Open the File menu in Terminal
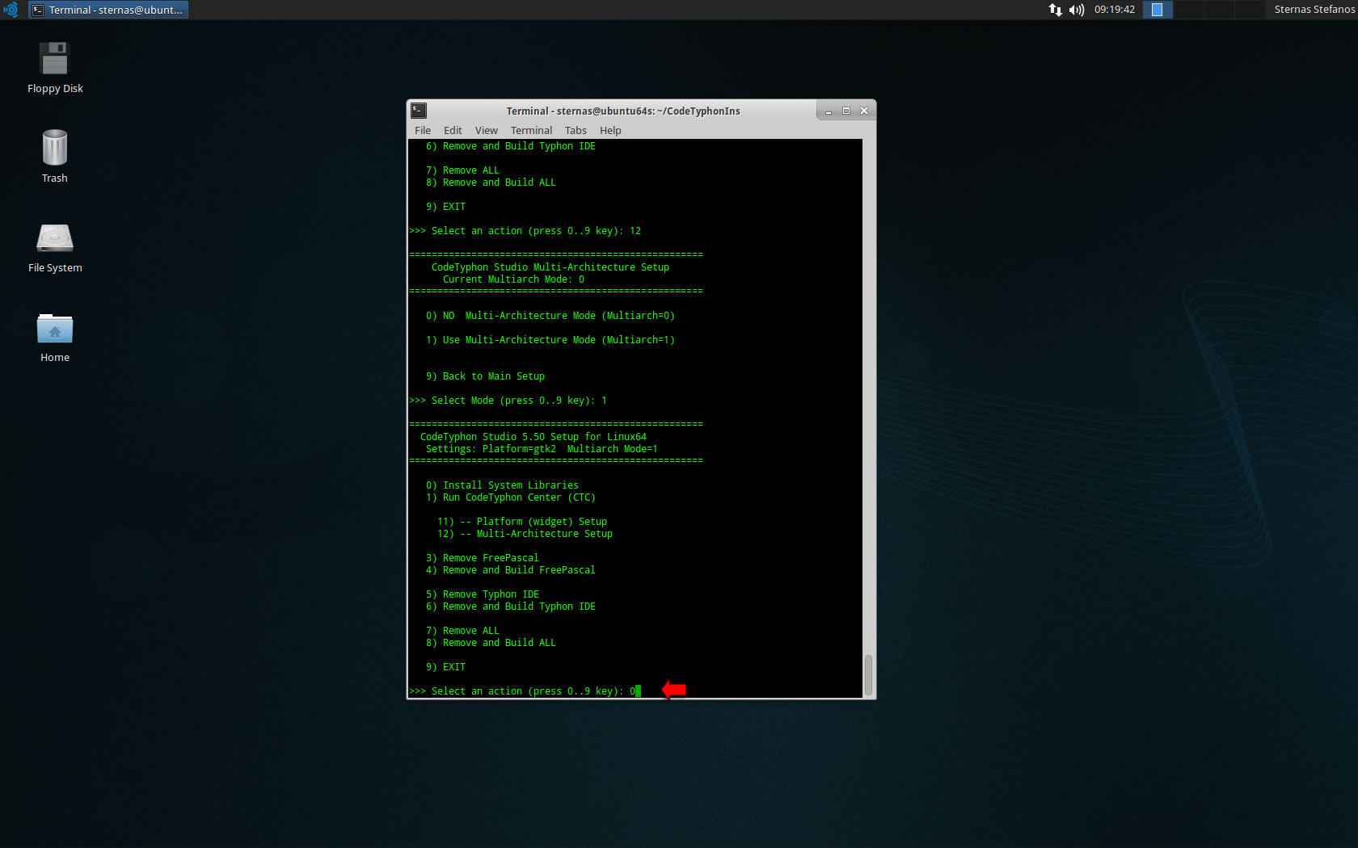Screen dimensions: 1358x848 pyautogui.click(x=423, y=130)
